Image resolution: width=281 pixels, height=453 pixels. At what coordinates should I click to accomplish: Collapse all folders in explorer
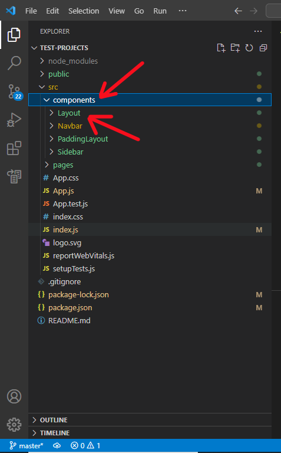click(x=263, y=48)
